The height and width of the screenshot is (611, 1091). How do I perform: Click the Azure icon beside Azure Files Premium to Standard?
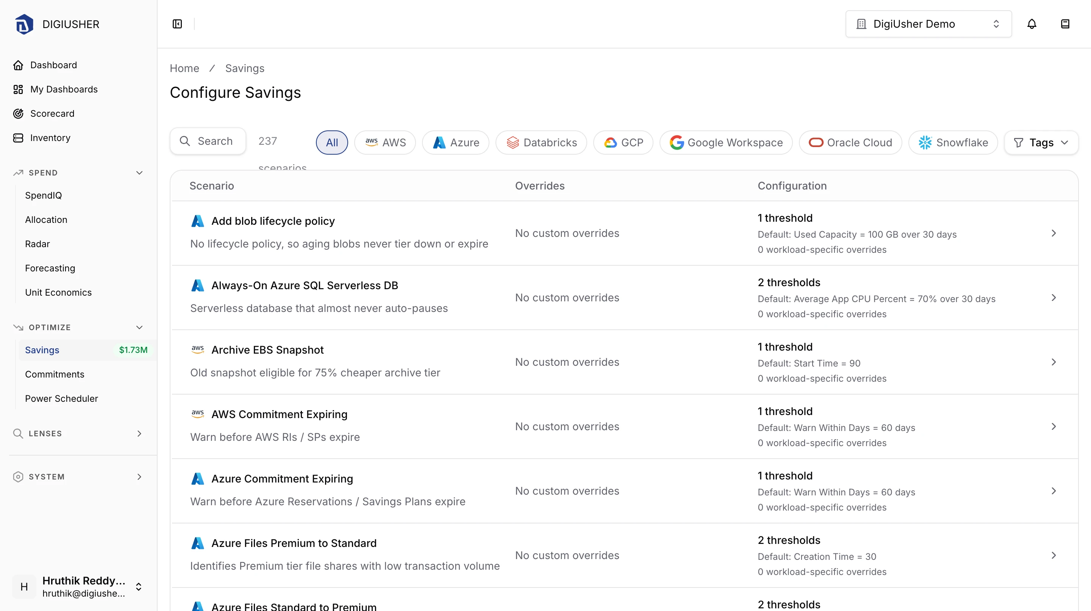198,543
